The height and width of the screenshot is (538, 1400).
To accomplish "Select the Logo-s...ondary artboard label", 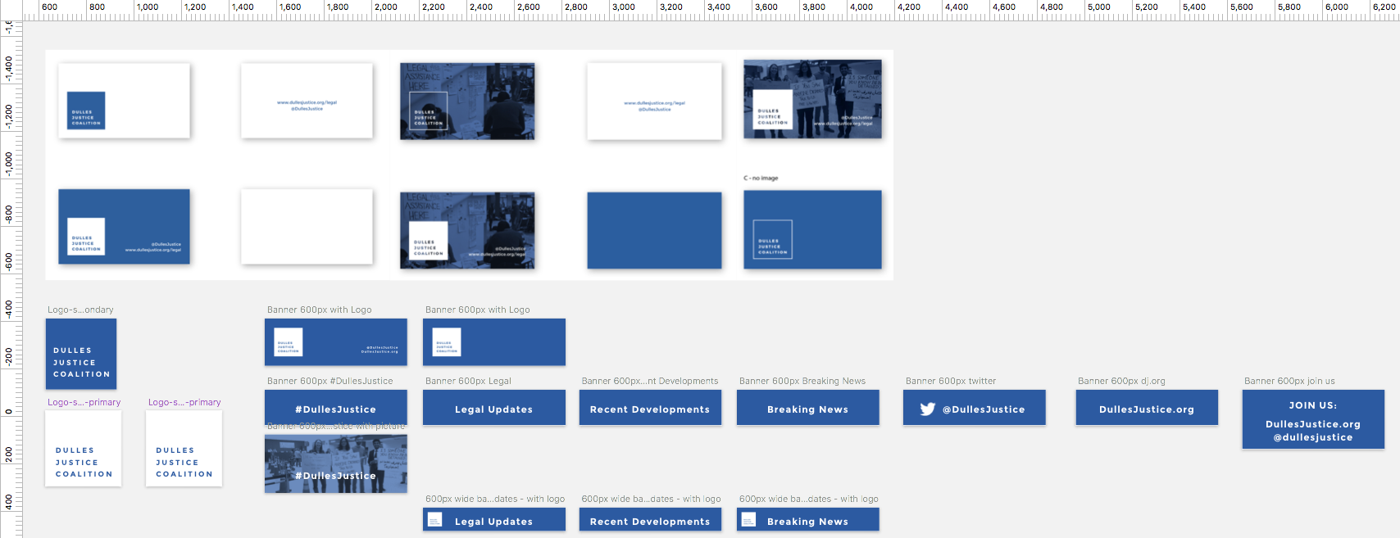I will pyautogui.click(x=80, y=310).
